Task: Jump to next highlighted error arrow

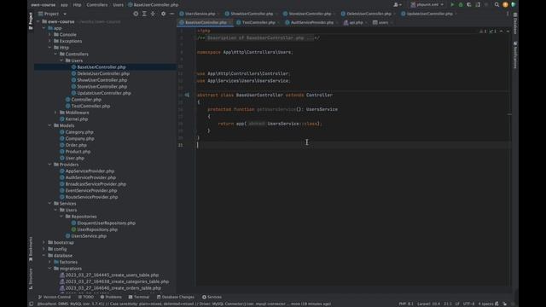Action: (508, 32)
